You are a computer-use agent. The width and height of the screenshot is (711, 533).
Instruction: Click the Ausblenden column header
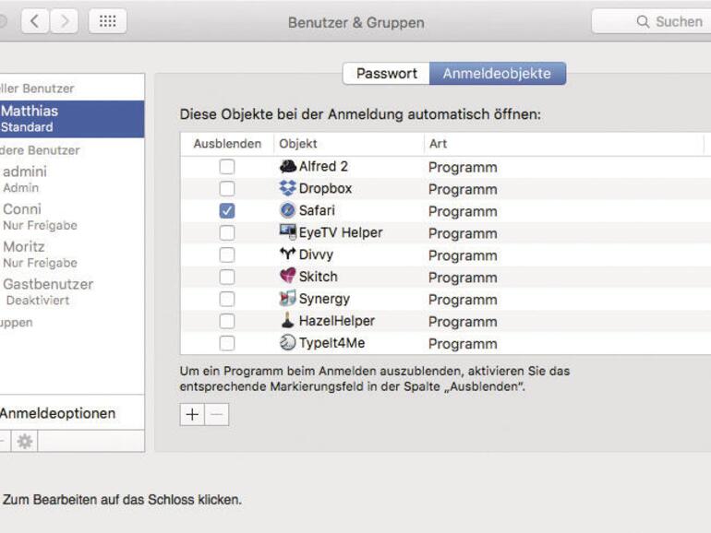coord(227,144)
